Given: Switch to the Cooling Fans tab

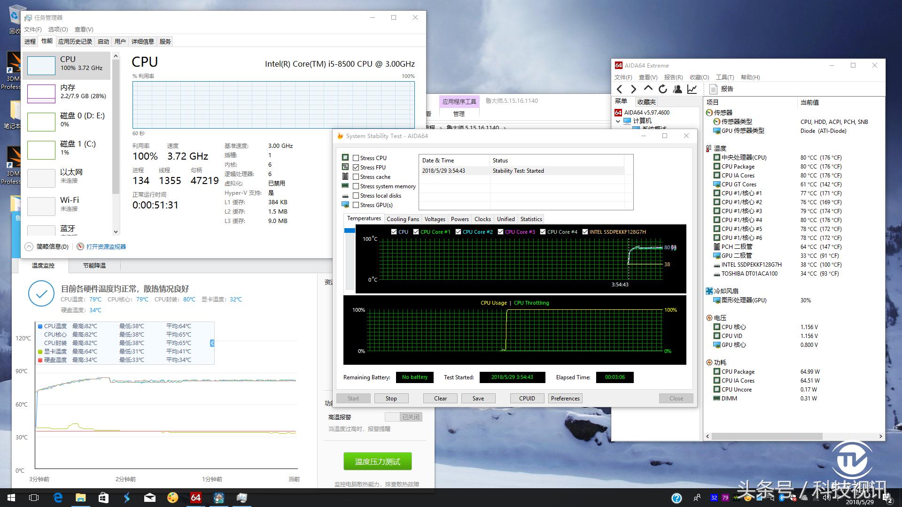Looking at the screenshot, I should tap(402, 219).
